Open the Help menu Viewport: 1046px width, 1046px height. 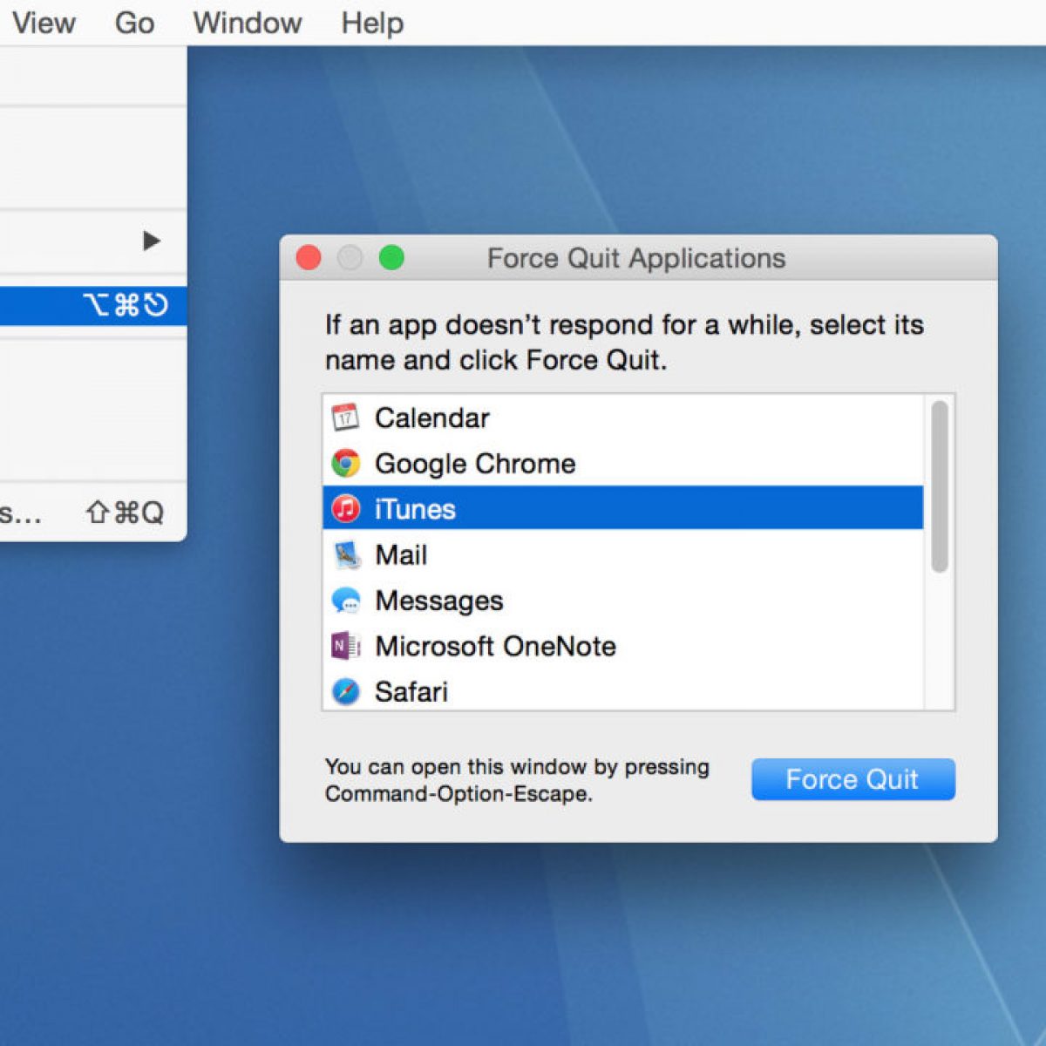point(372,23)
